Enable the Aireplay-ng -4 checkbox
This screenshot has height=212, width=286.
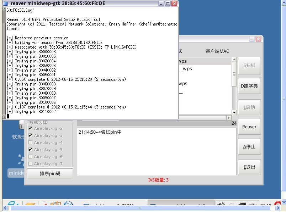31,143
